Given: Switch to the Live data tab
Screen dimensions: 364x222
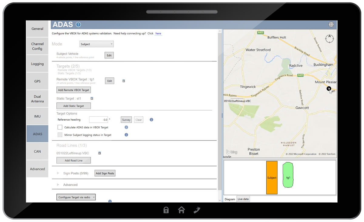Looking at the screenshot, I should (x=243, y=199).
